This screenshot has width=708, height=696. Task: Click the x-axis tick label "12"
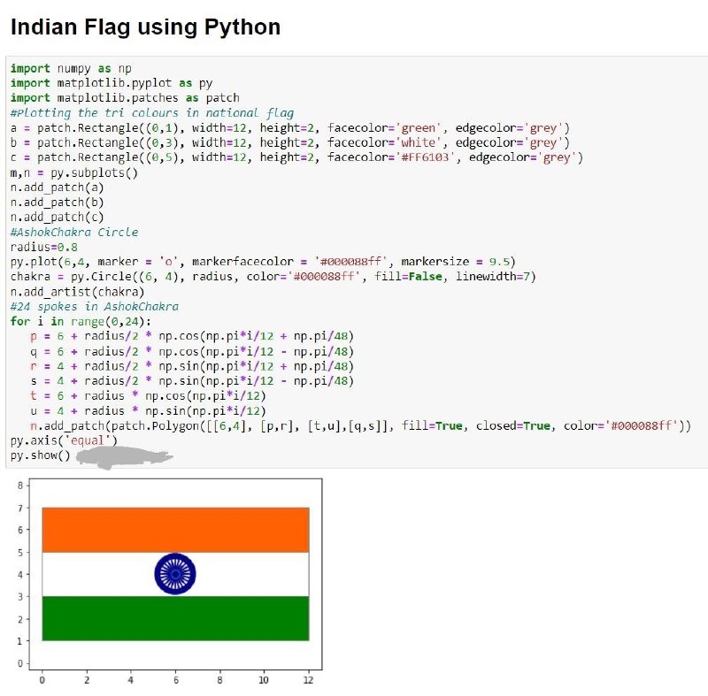[x=308, y=680]
